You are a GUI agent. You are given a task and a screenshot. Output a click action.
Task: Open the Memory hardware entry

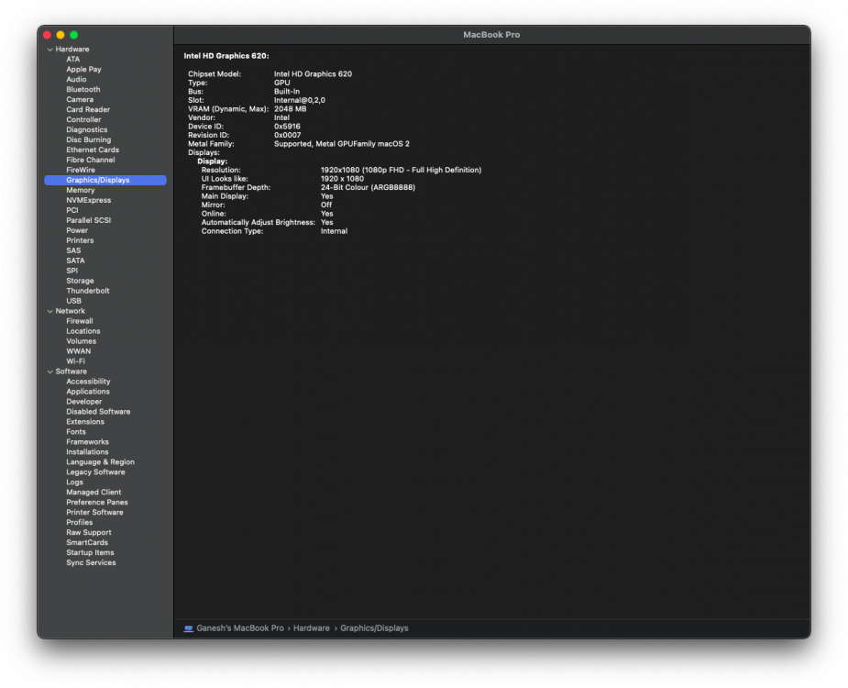pos(81,191)
